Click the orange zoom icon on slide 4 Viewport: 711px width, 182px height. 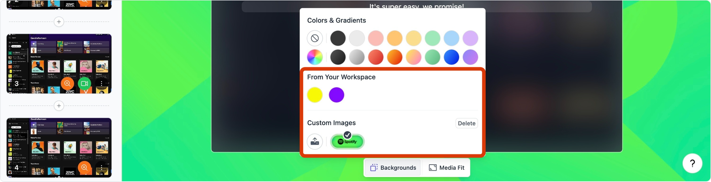click(x=84, y=167)
